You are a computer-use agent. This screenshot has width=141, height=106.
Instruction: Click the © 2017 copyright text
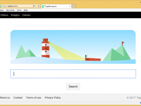click(134, 98)
